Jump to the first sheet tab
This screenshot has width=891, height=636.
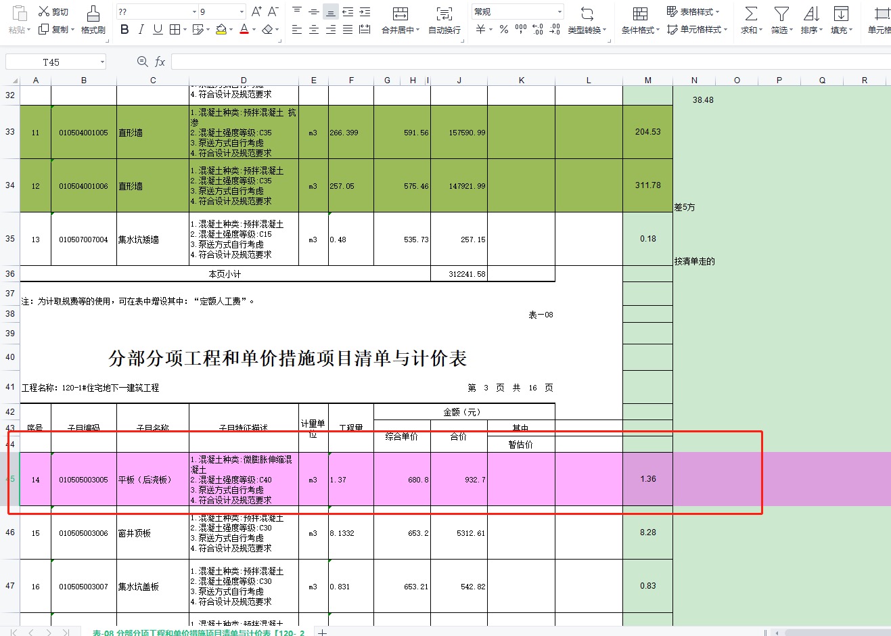(x=14, y=633)
